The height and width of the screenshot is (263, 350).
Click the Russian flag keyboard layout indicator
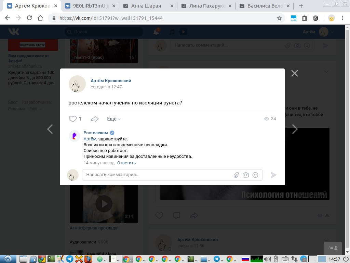(x=245, y=259)
